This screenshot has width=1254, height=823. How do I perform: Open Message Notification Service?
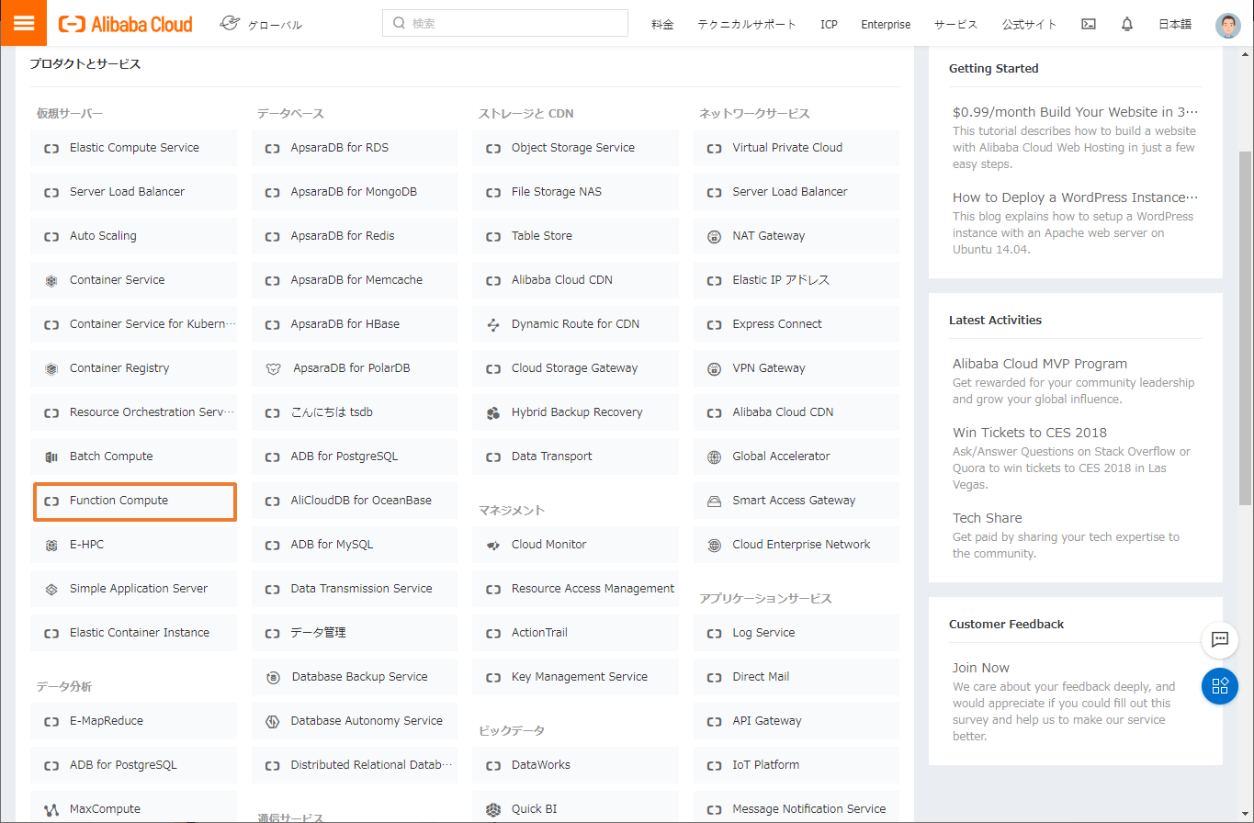pyautogui.click(x=796, y=809)
